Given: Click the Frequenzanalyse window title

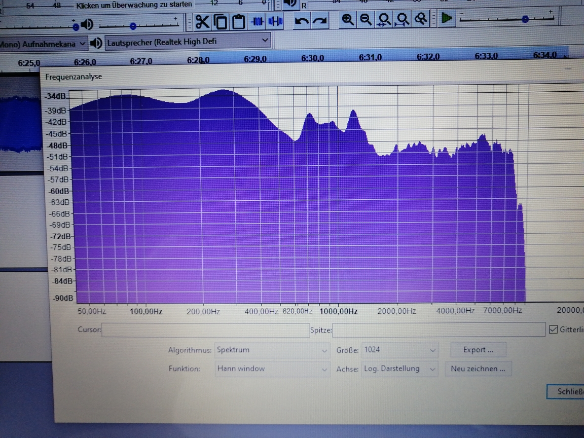Looking at the screenshot, I should pyautogui.click(x=74, y=77).
